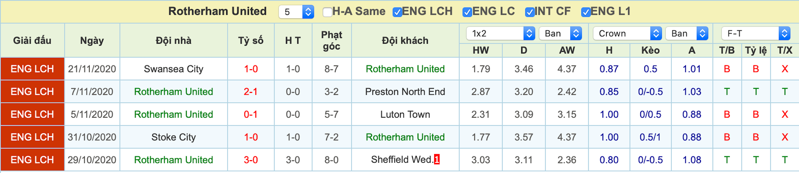Viewport: 799px width, 173px height.
Task: Open the Ban dropdown beside Crown
Action: point(687,33)
